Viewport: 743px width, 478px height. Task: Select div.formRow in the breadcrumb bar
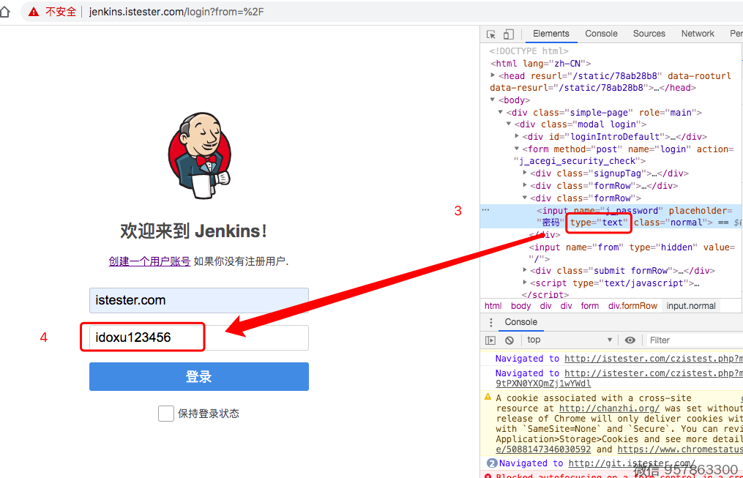pyautogui.click(x=632, y=306)
